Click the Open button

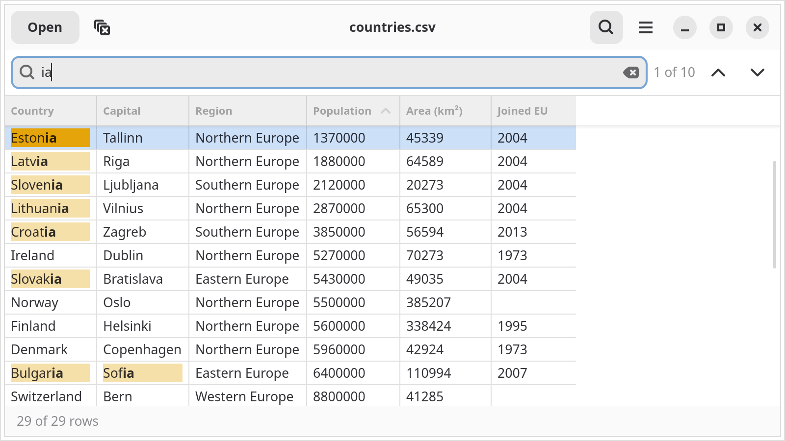click(45, 27)
